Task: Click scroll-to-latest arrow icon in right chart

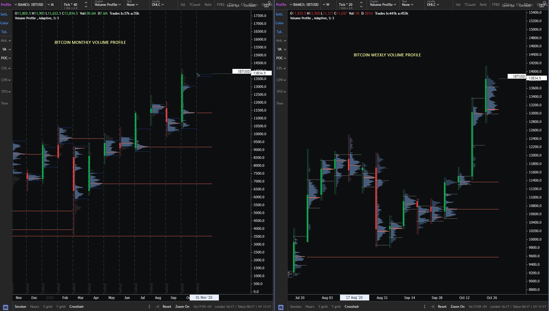Action: (432, 307)
